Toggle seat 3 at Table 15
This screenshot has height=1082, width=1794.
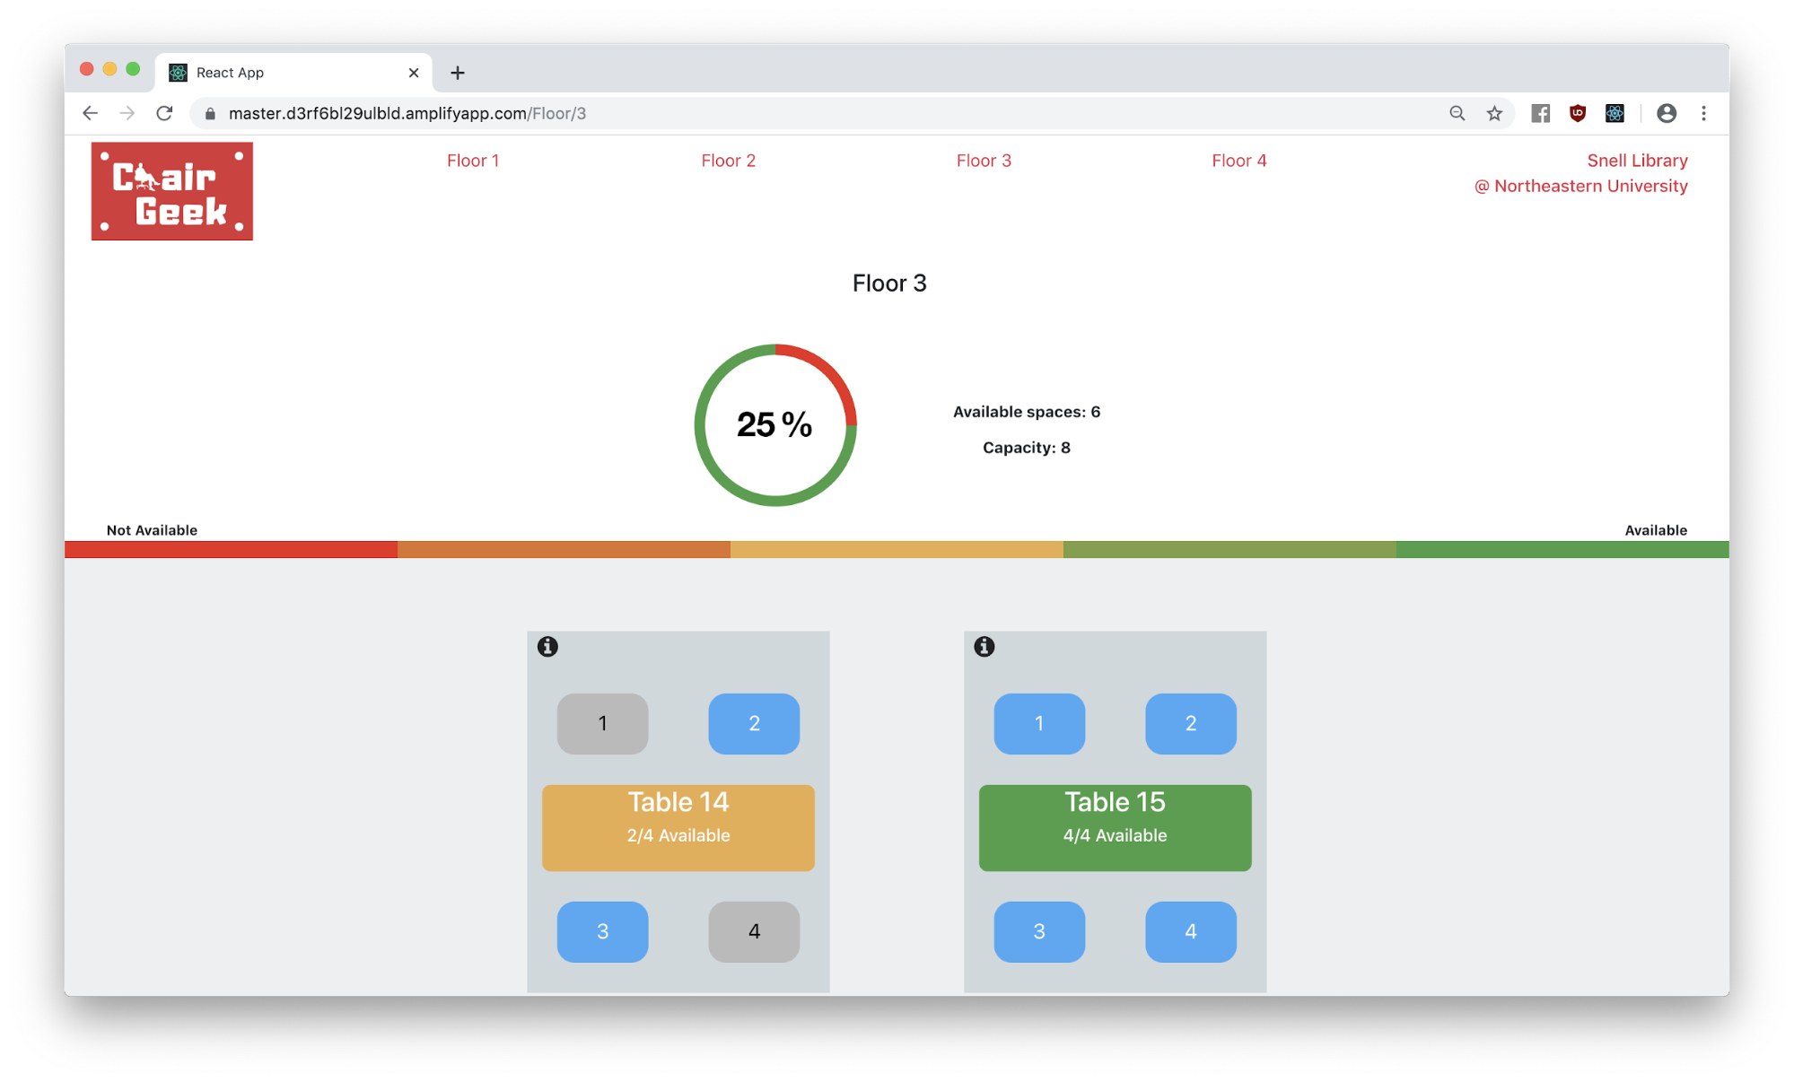1039,931
